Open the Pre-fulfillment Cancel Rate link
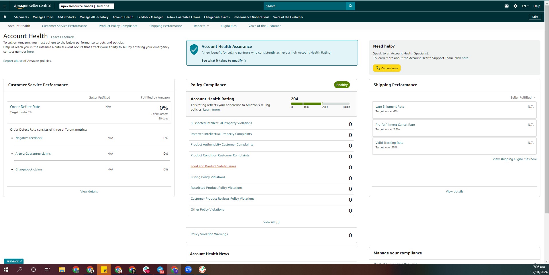 click(395, 125)
